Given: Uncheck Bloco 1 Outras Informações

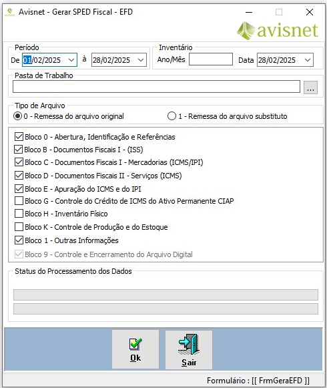Looking at the screenshot, I should (19, 240).
